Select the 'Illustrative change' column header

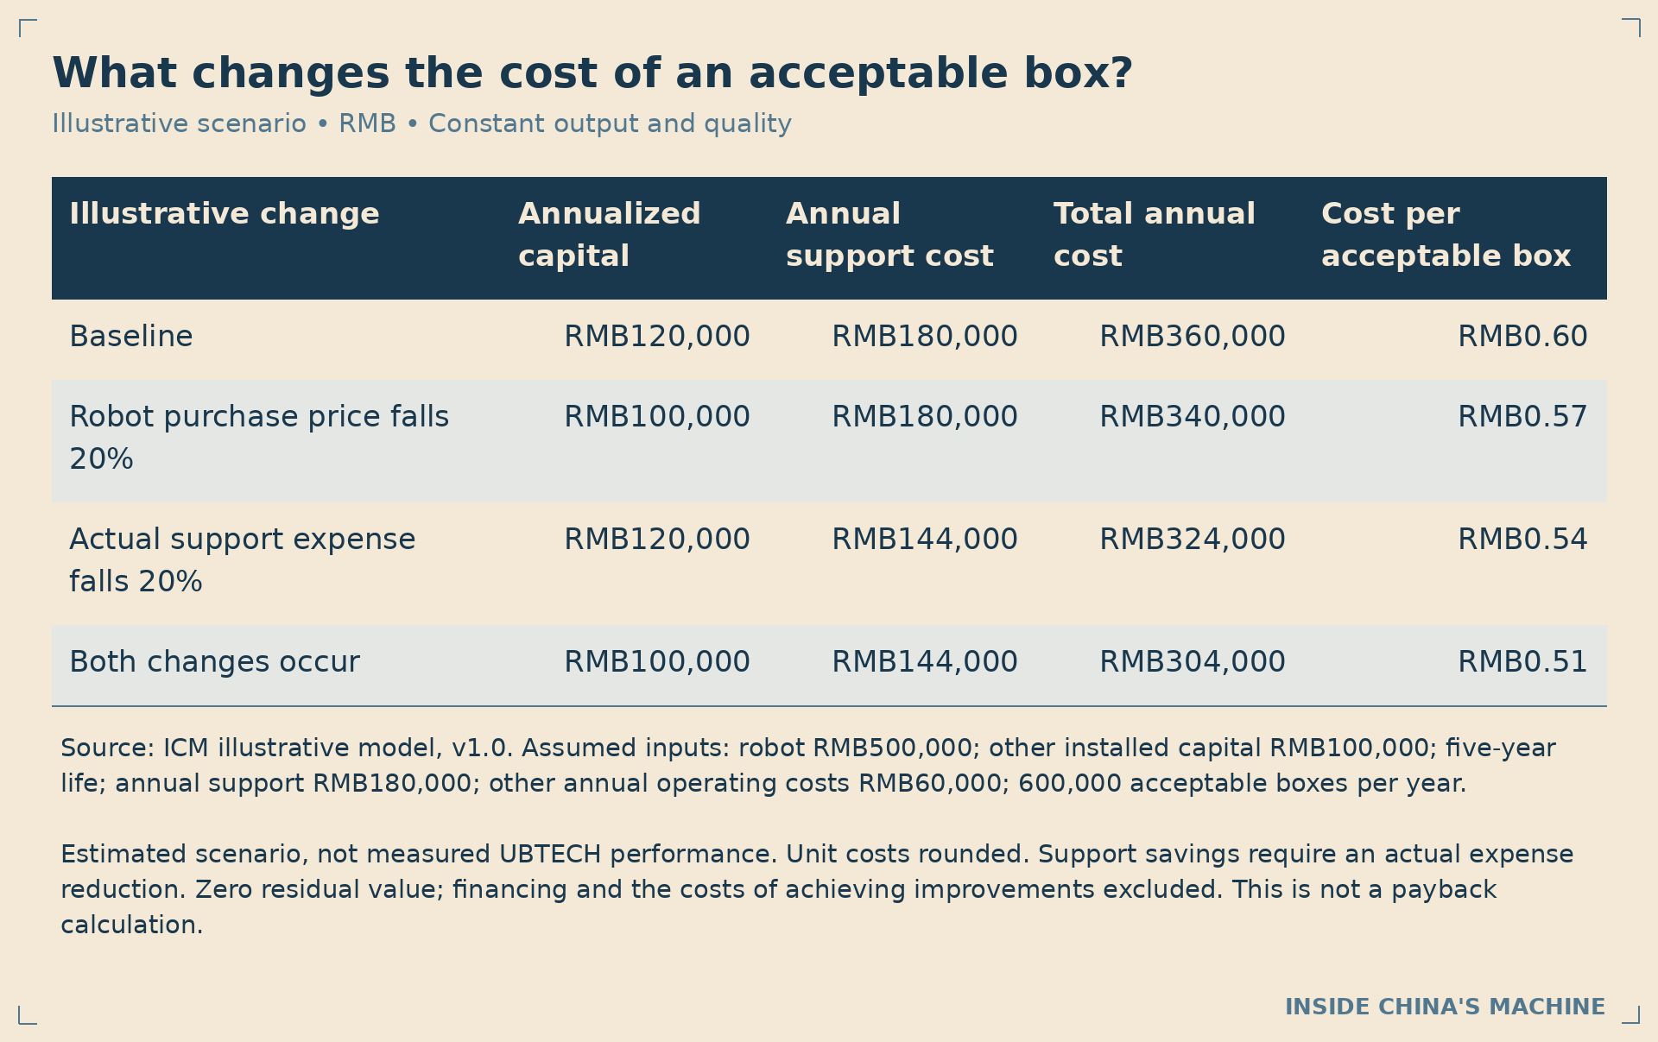pyautogui.click(x=225, y=213)
